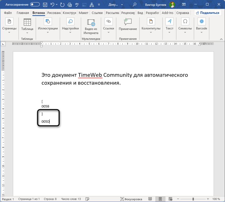This screenshot has width=225, height=202.
Task: Switch to Print Layout view
Action: [160, 199]
